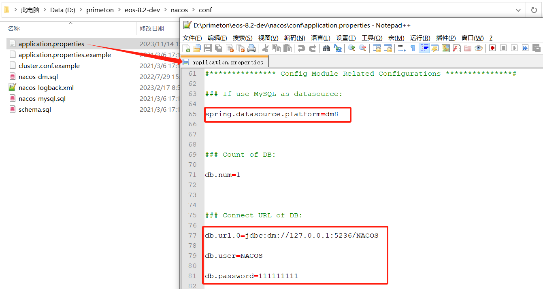
Task: Click the Zoom In magnifier icon
Action: (351, 49)
